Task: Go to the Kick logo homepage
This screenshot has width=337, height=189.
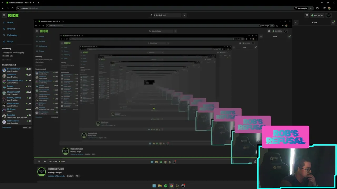Action: click(x=13, y=15)
